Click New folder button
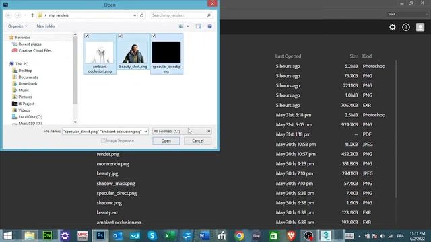The height and width of the screenshot is (242, 431). pos(46,26)
